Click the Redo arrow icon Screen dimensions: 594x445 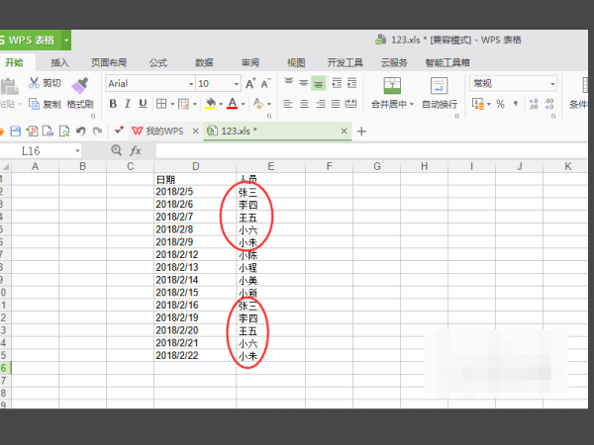pos(97,131)
